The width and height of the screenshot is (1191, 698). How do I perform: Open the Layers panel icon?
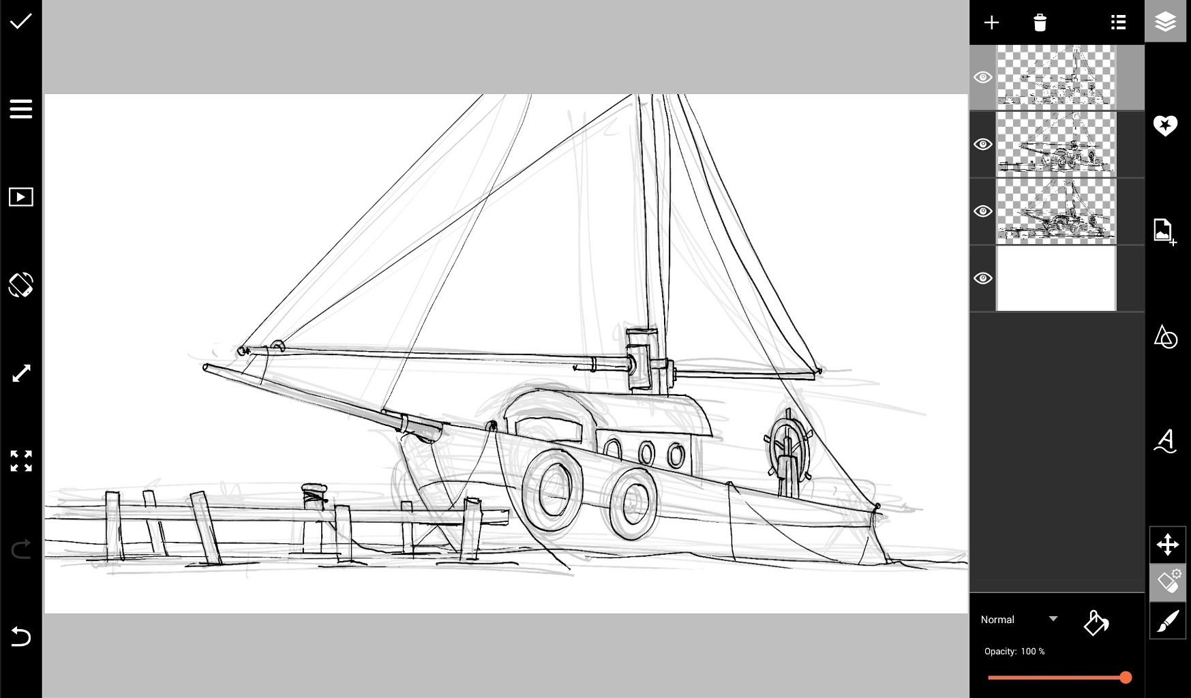pyautogui.click(x=1166, y=22)
